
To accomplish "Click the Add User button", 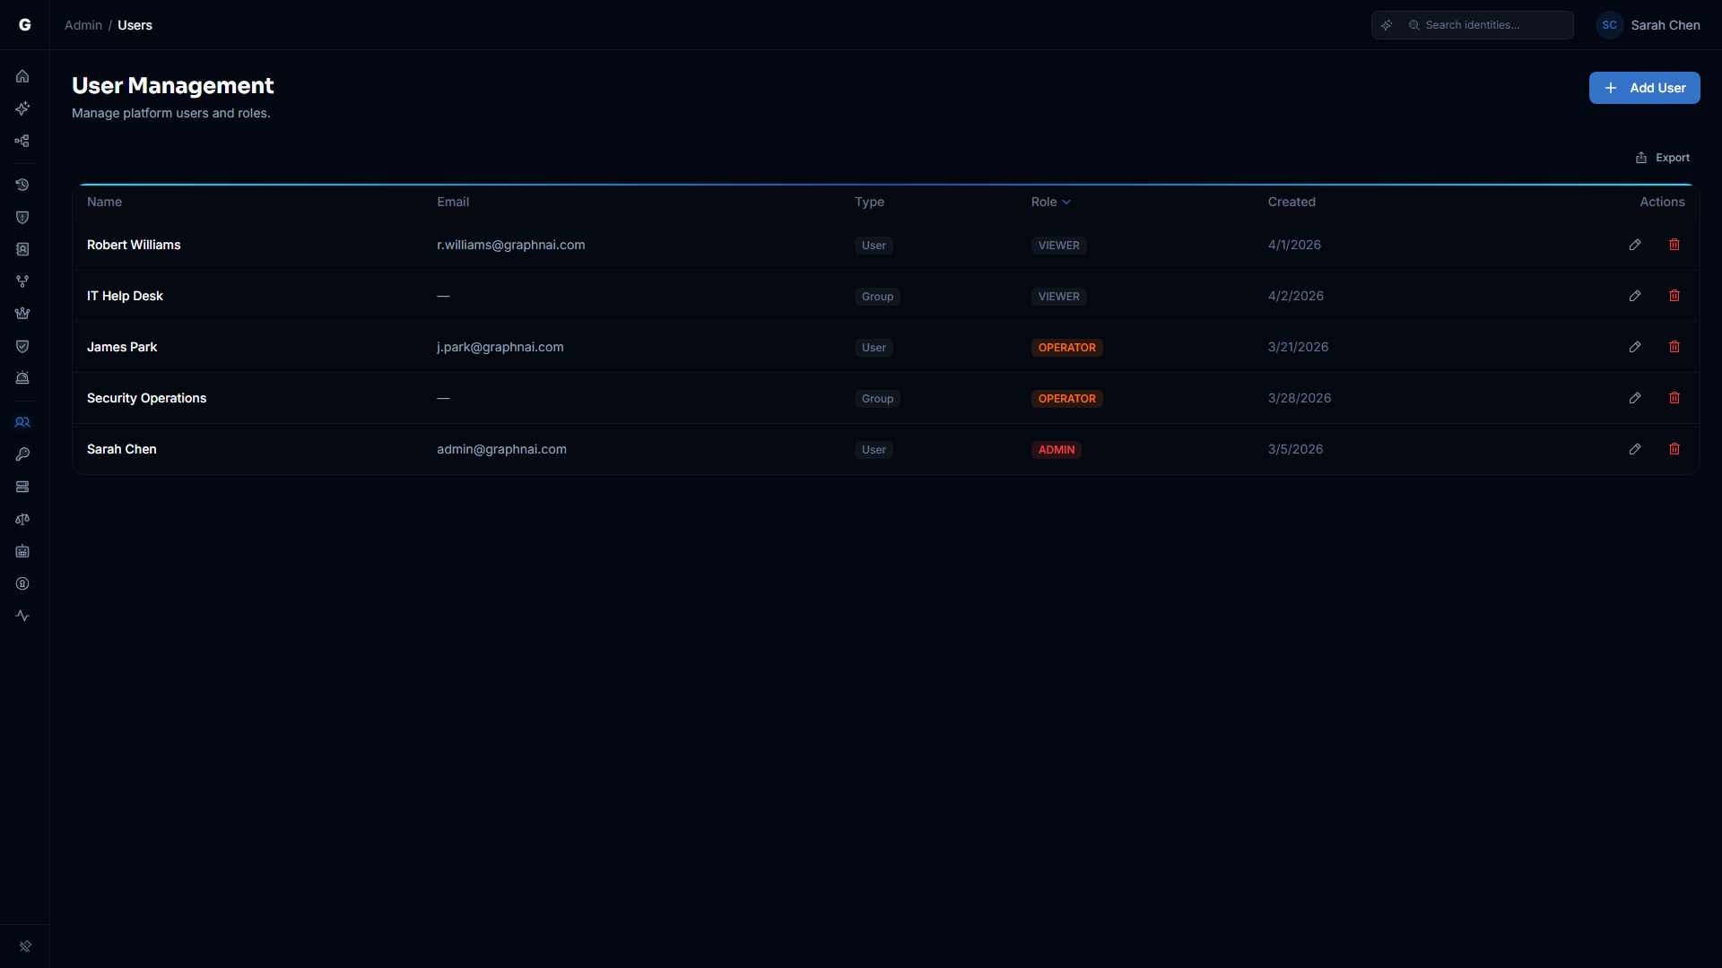I will [1644, 87].
